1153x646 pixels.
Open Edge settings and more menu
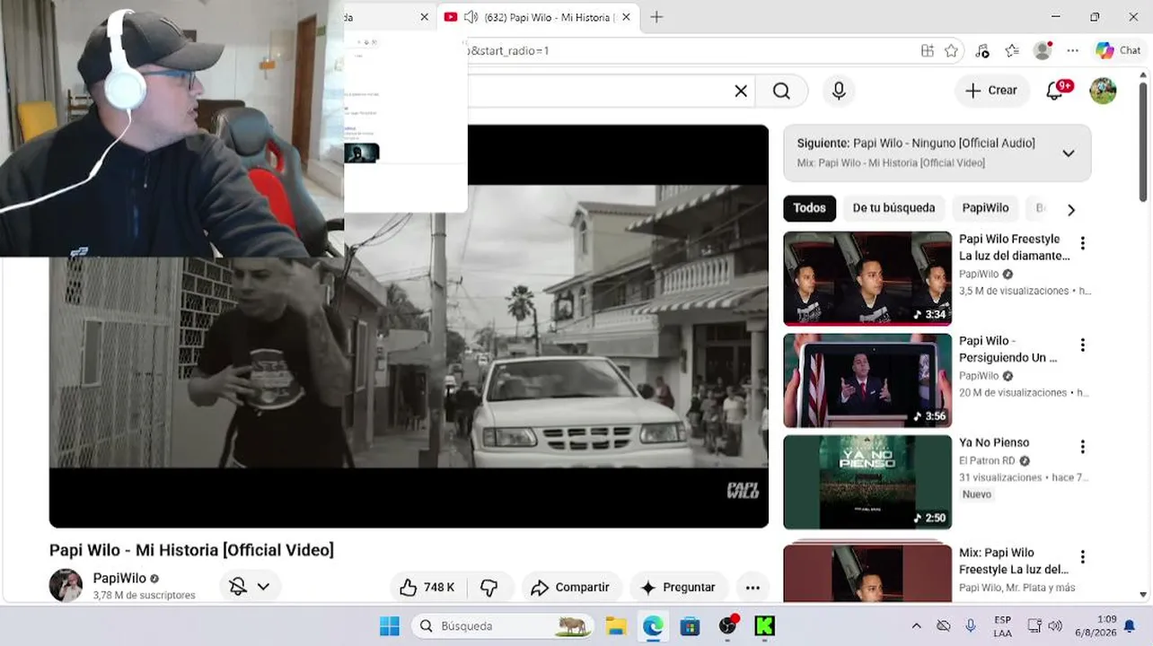click(1073, 51)
